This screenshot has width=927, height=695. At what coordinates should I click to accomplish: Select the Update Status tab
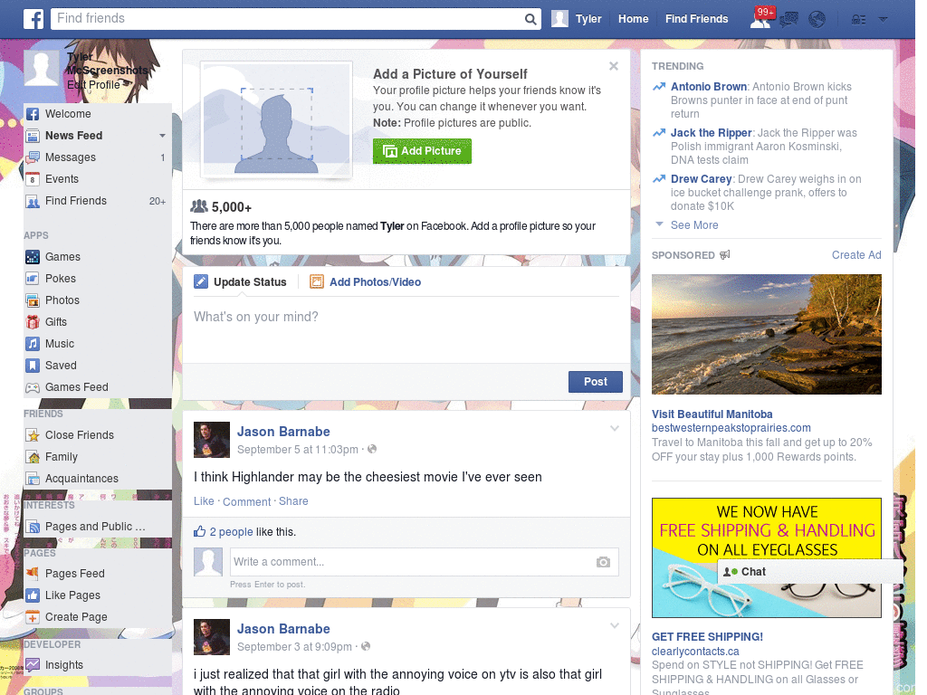[241, 282]
